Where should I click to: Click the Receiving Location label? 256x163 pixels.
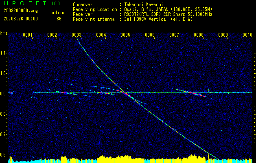[x=95, y=9]
